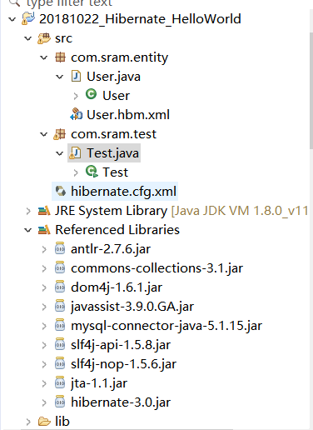Click the com.sram.test package icon
Screen dimensions: 313x430
click(60, 134)
